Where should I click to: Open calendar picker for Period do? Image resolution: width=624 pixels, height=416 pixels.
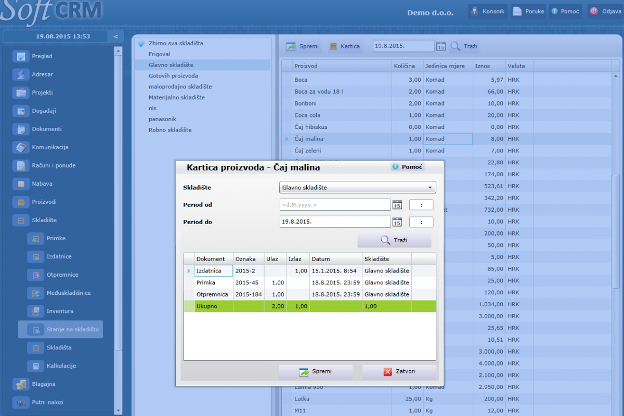click(397, 222)
